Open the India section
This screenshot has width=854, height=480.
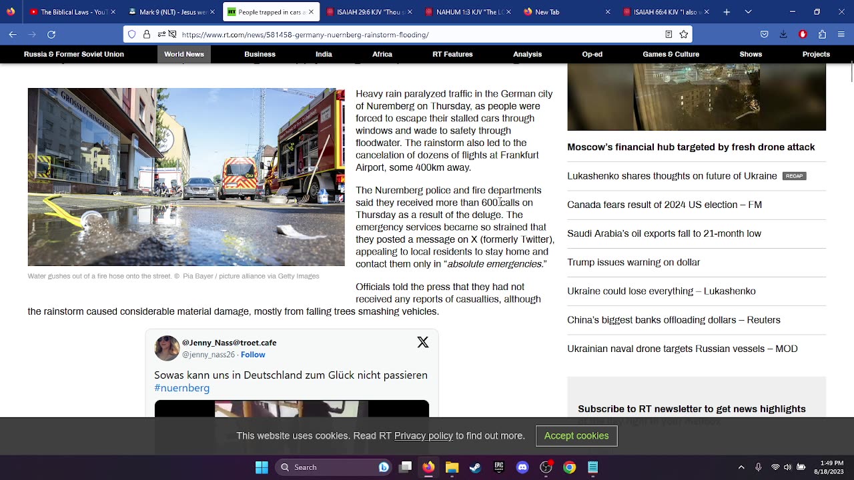coord(324,54)
